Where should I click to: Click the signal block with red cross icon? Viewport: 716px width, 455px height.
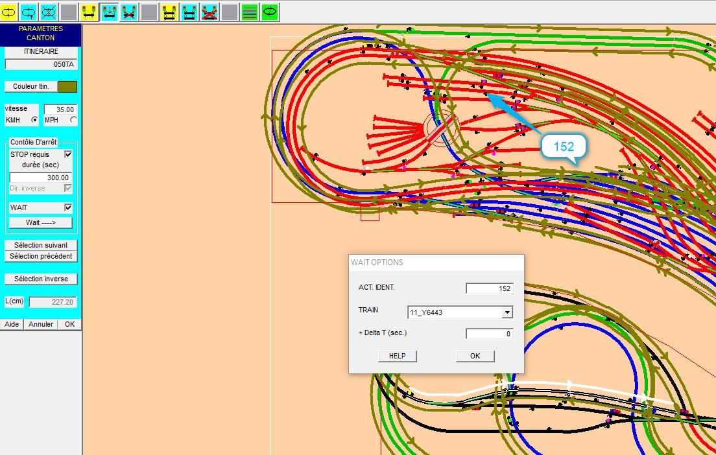click(129, 12)
